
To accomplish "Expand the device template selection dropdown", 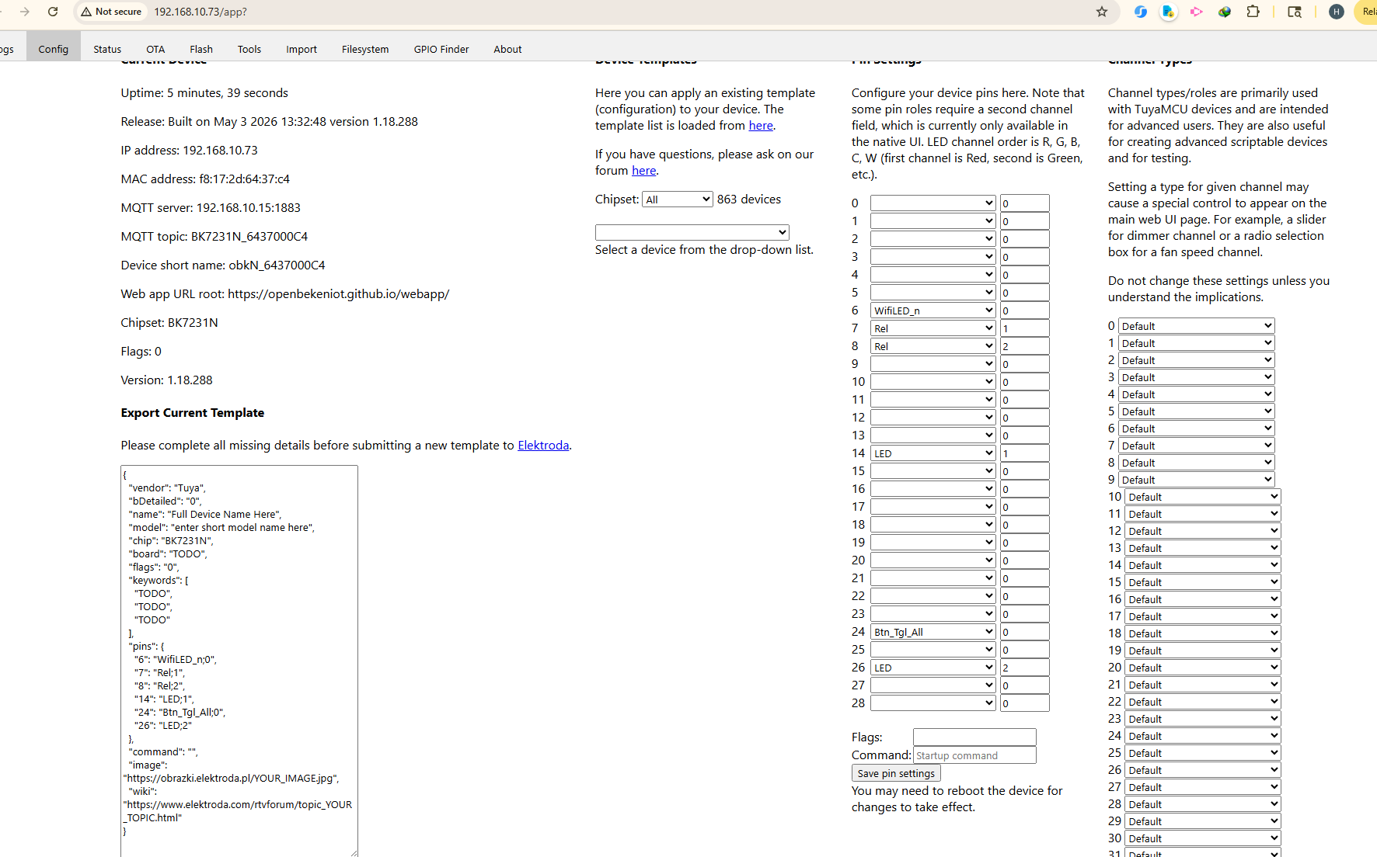I will (692, 232).
